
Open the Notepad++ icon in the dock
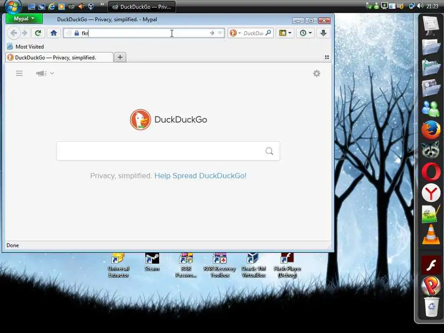[431, 214]
